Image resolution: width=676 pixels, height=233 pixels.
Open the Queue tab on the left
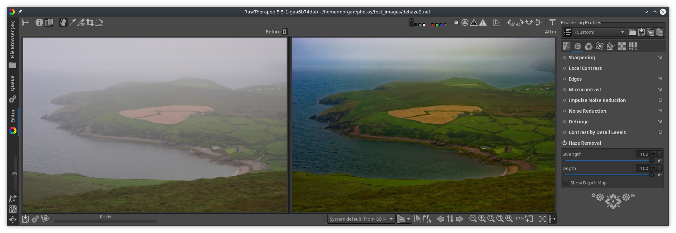click(12, 83)
